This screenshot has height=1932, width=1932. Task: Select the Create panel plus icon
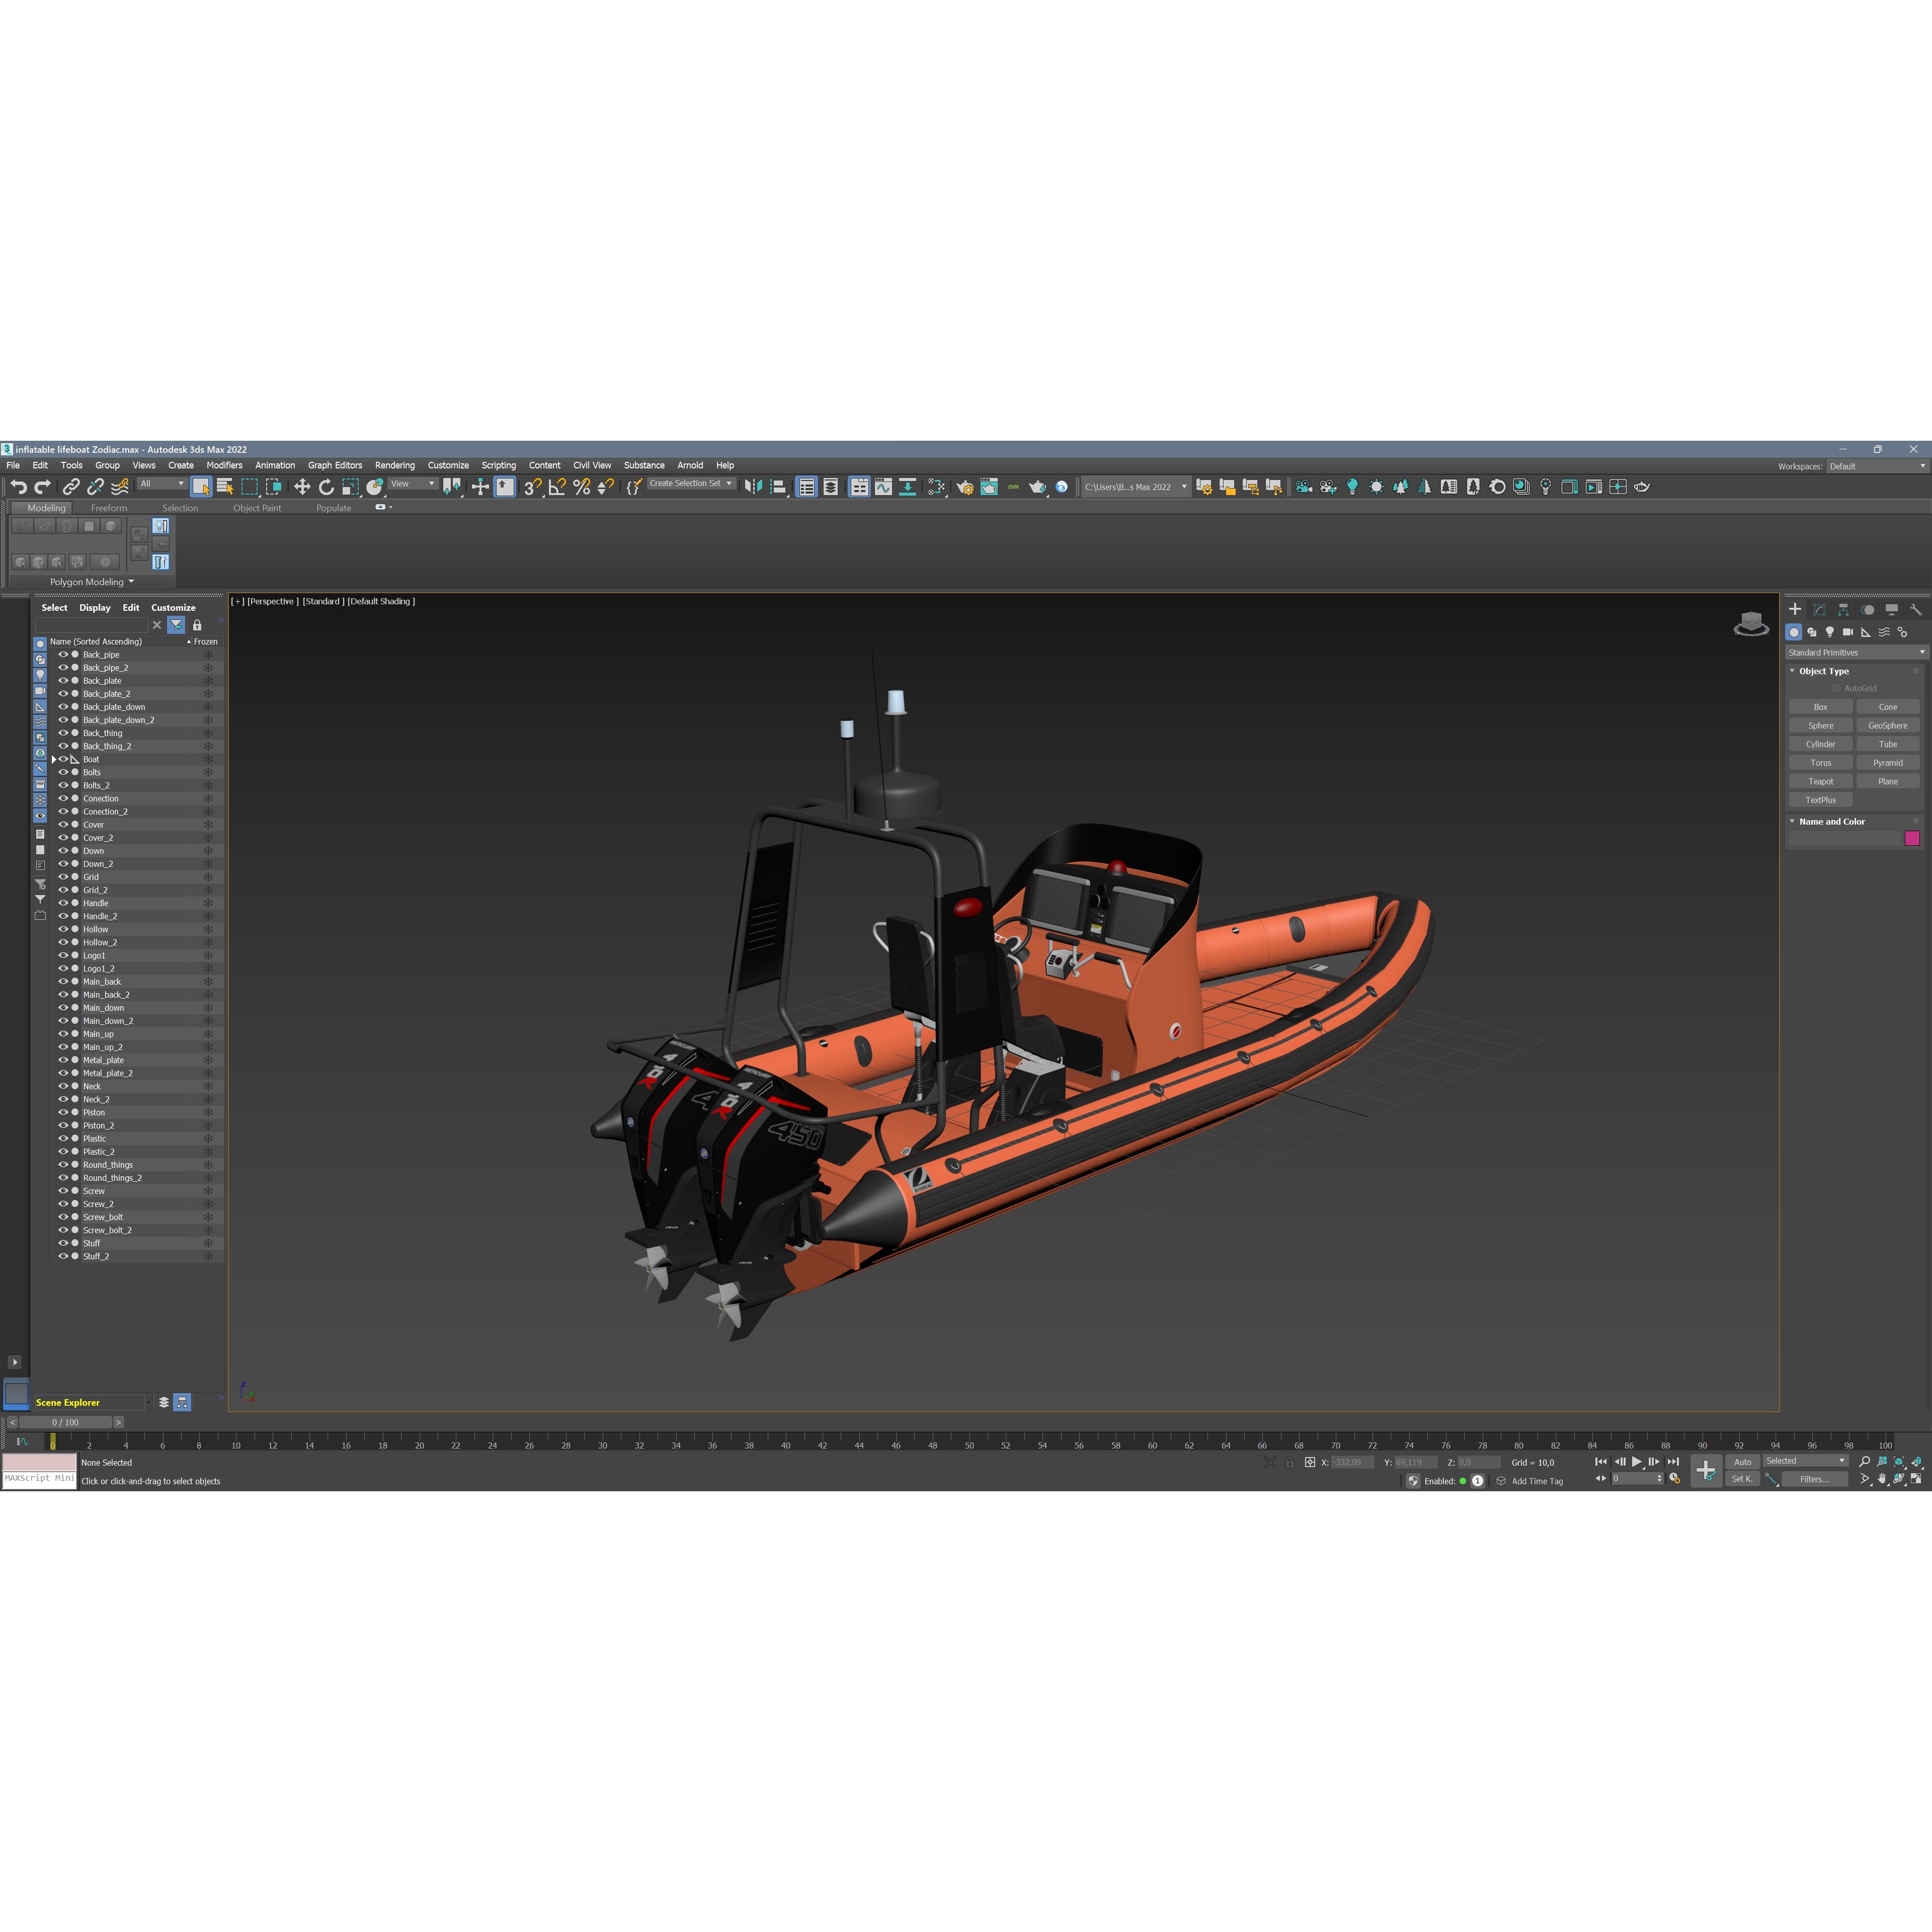pos(1795,609)
